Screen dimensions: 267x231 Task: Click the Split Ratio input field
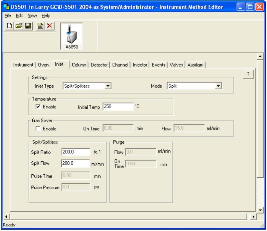click(75, 152)
